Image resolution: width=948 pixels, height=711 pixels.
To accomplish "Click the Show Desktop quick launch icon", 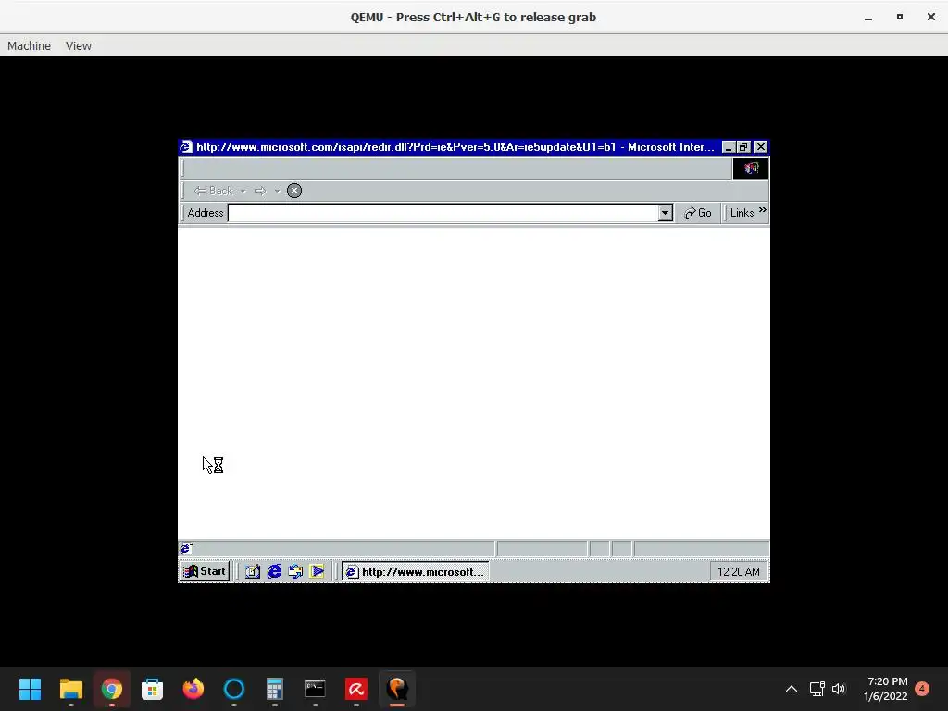I will tap(253, 571).
